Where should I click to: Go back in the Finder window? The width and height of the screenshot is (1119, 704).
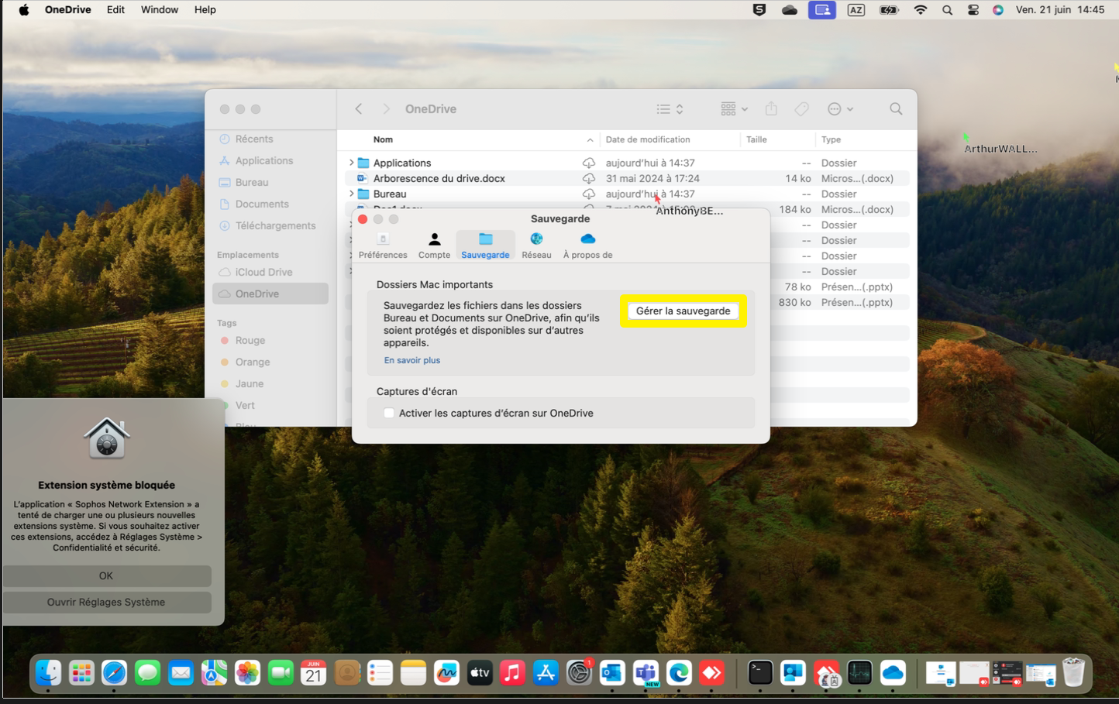coord(359,109)
